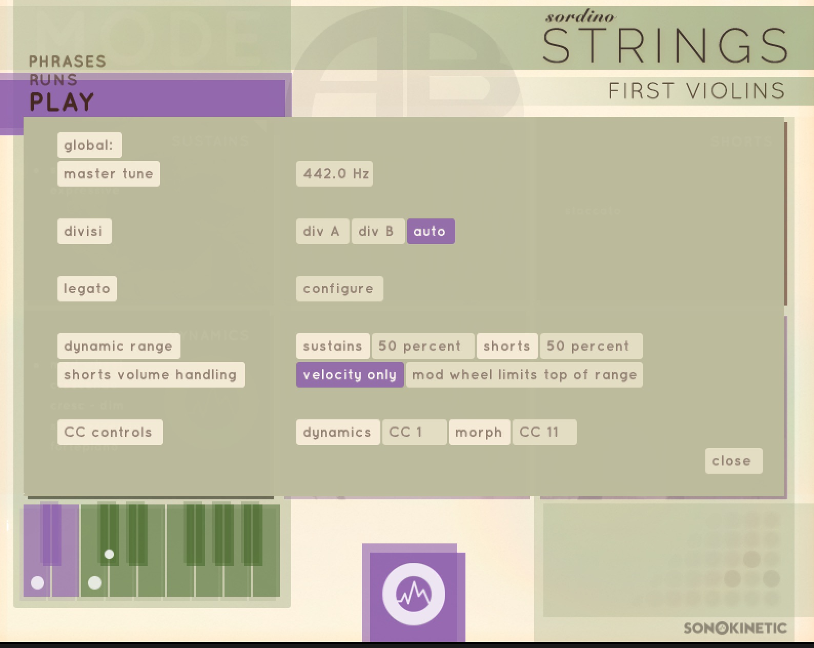Click the legato configure button
Image resolution: width=814 pixels, height=648 pixels.
(339, 289)
